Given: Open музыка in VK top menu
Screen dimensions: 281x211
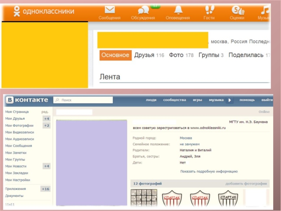Looking at the screenshot, I should pyautogui.click(x=216, y=100).
